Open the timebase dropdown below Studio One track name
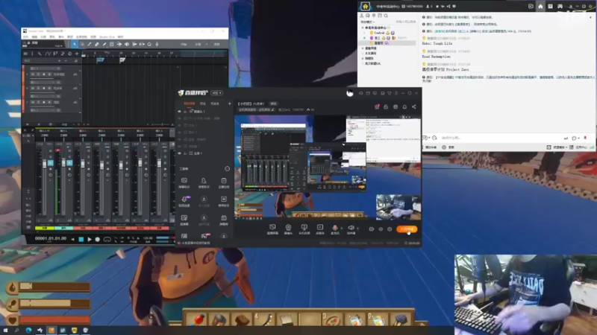The width and height of the screenshot is (597, 335). click(x=58, y=46)
